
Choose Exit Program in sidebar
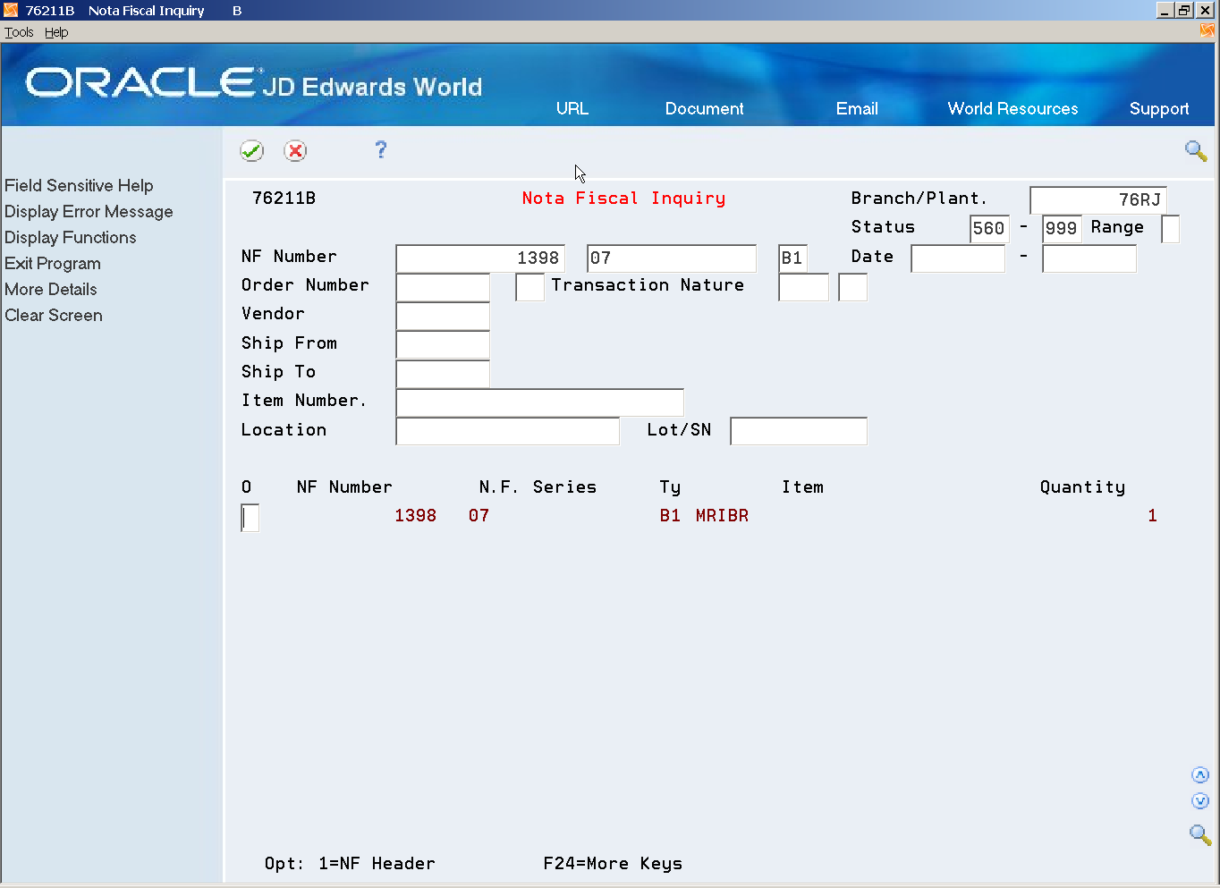pos(53,263)
